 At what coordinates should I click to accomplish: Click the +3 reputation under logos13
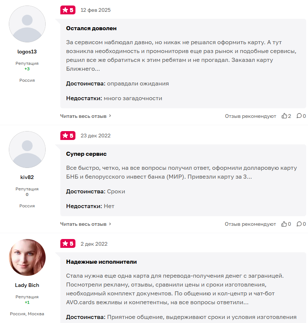(27, 69)
